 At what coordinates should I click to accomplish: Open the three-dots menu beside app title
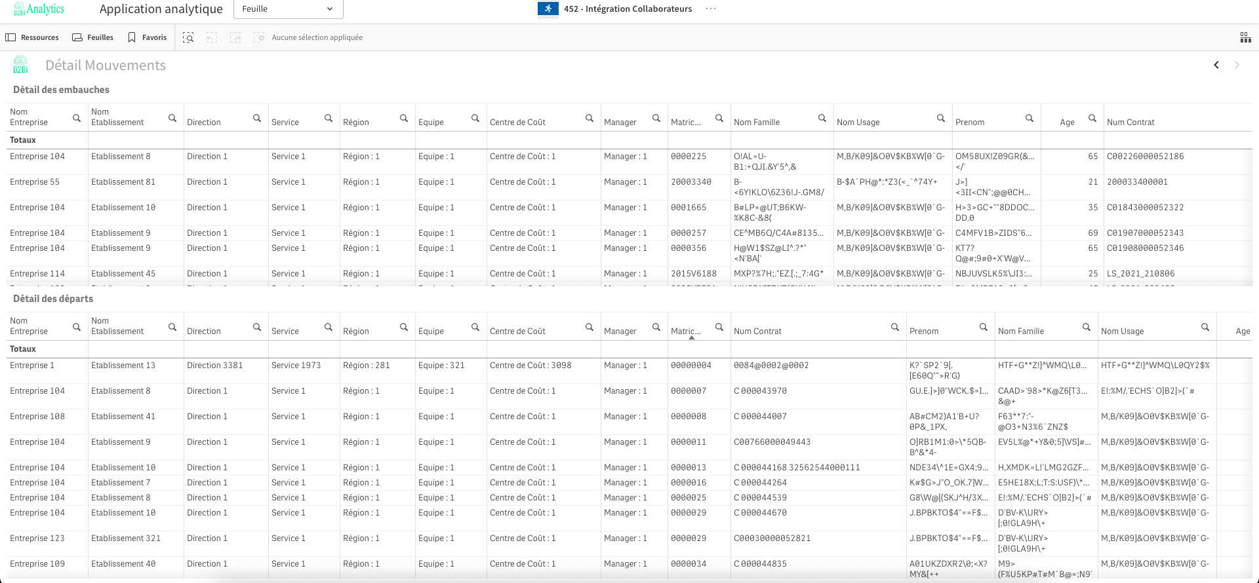pyautogui.click(x=711, y=9)
